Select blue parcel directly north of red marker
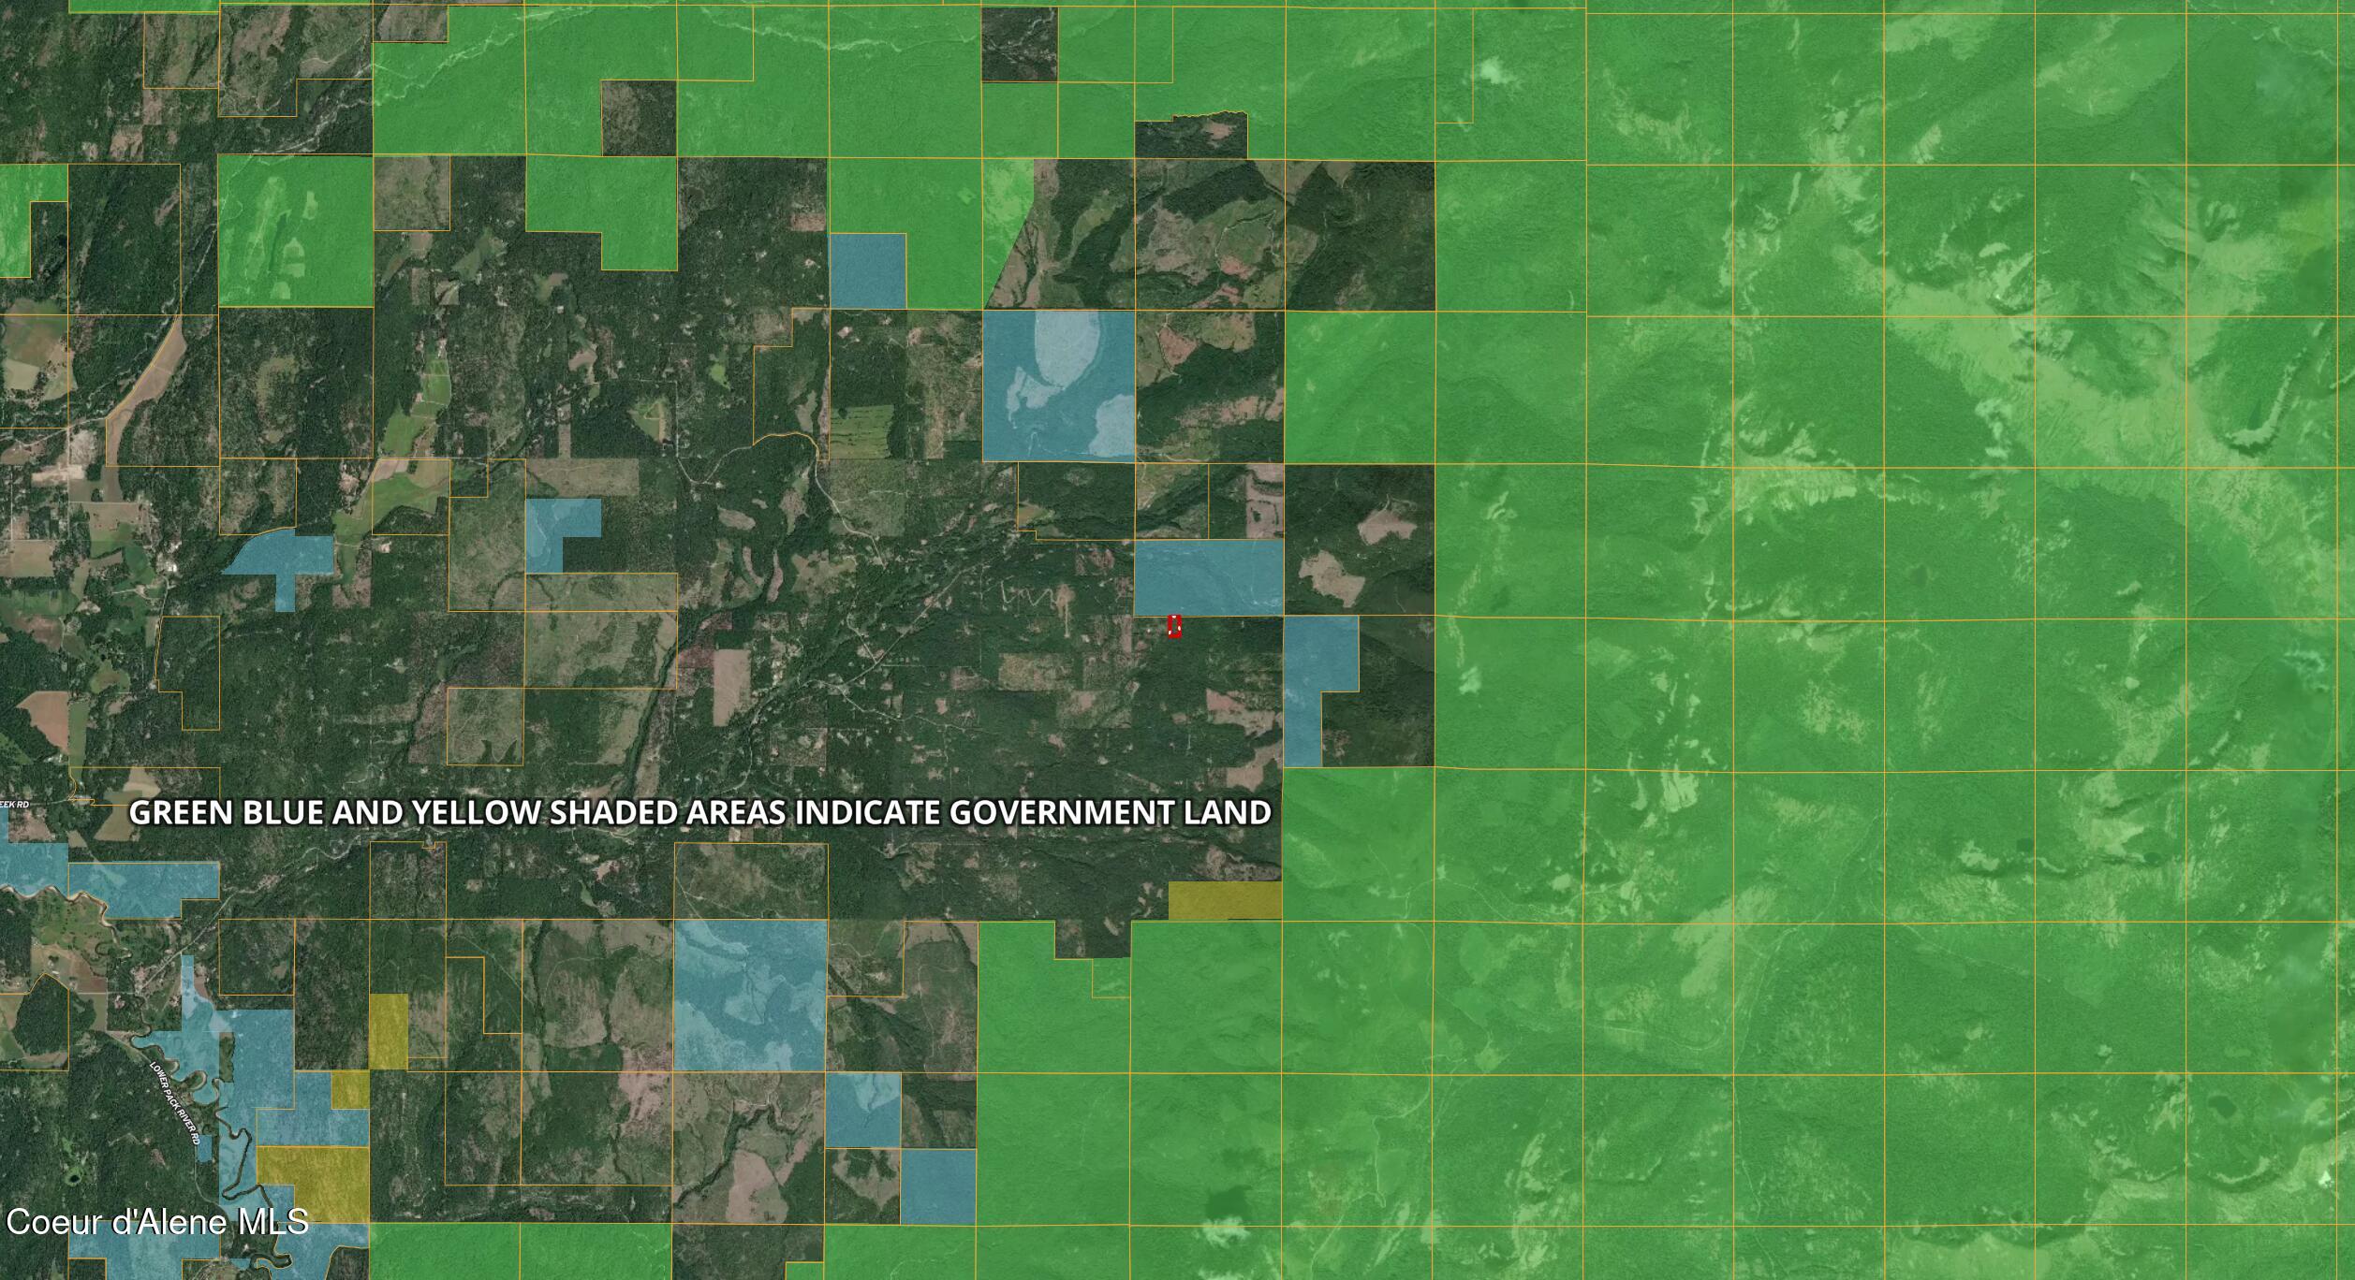Image resolution: width=2355 pixels, height=1280 pixels. pos(1208,576)
